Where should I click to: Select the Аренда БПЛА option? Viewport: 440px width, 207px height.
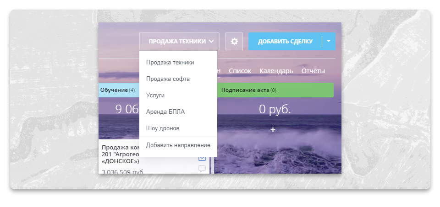[165, 112]
